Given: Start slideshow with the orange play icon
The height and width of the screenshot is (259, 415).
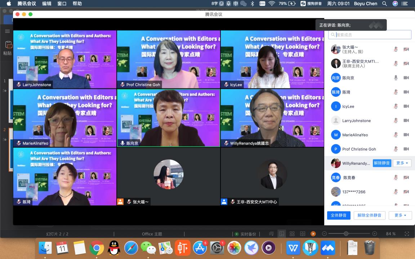Looking at the screenshot, I should pos(313,234).
